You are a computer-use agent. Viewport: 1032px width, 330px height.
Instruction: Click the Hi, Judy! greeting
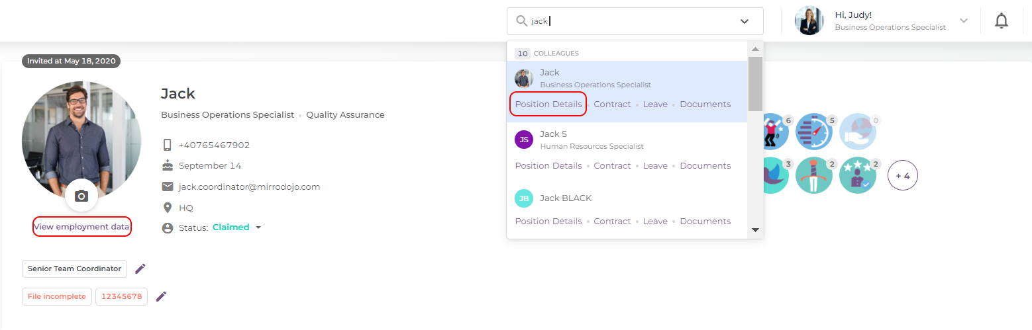pos(854,15)
